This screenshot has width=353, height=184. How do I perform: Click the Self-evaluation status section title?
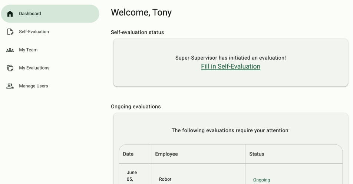pyautogui.click(x=137, y=32)
